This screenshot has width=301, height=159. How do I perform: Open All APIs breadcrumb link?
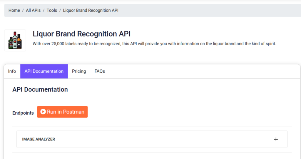(x=33, y=10)
